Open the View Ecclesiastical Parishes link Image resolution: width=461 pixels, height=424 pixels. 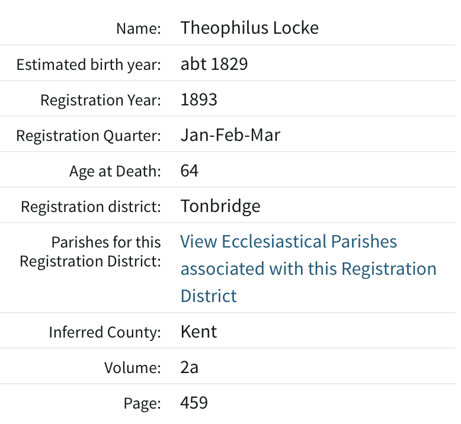click(289, 242)
